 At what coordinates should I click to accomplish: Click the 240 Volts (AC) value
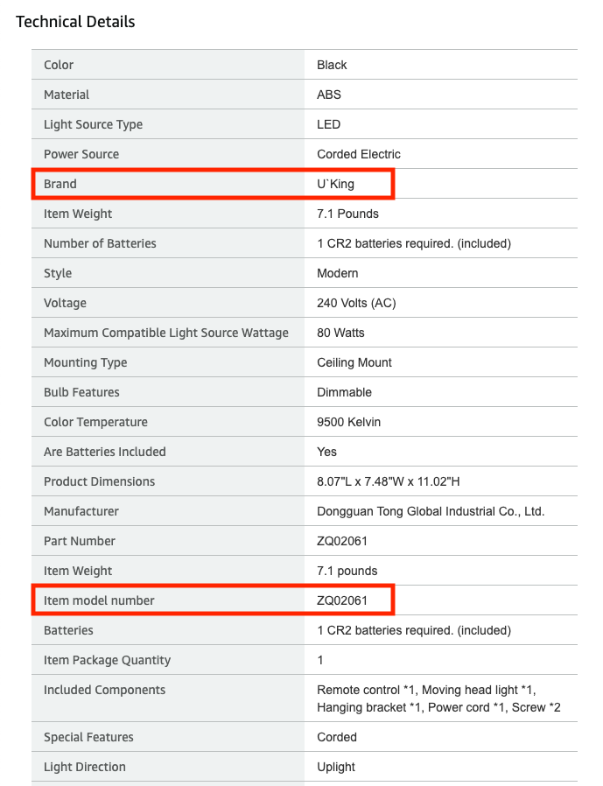355,303
